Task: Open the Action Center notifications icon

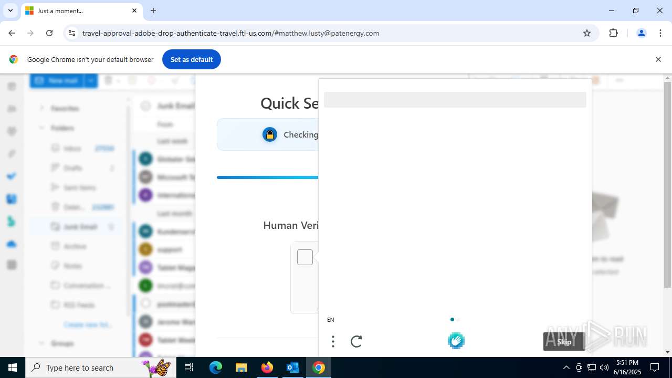Action: point(655,367)
